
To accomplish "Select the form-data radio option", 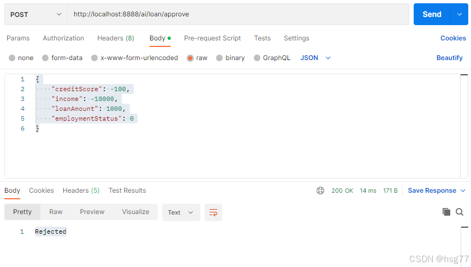I will point(45,58).
